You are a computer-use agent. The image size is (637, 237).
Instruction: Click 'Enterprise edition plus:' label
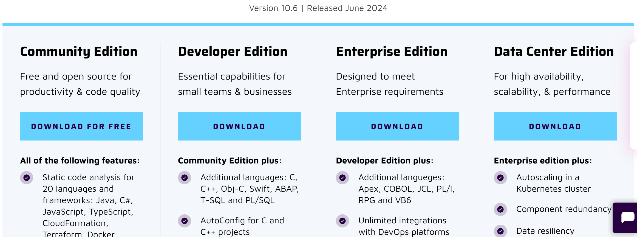click(x=543, y=161)
